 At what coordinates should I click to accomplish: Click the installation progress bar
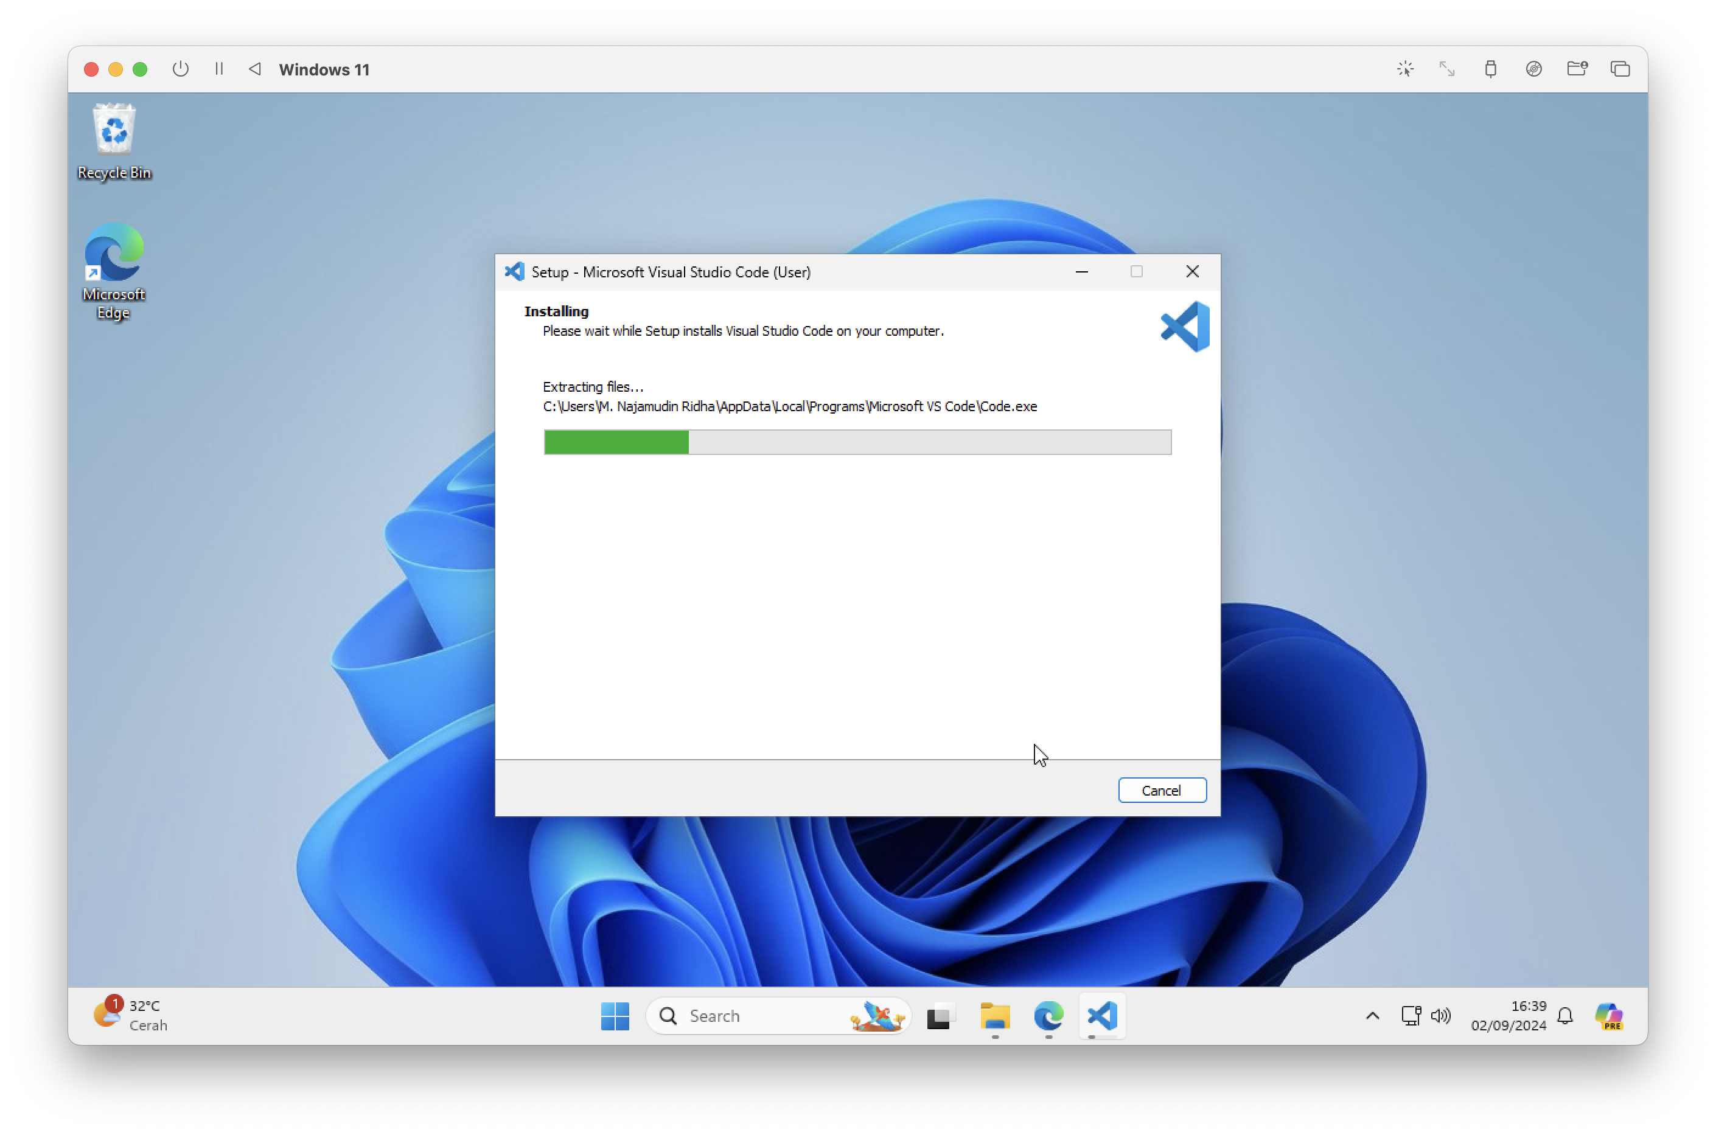pyautogui.click(x=857, y=442)
